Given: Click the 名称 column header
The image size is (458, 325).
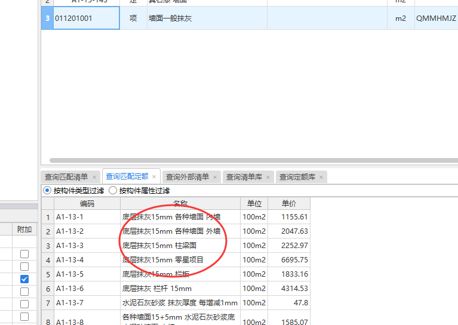Looking at the screenshot, I should pyautogui.click(x=180, y=203).
